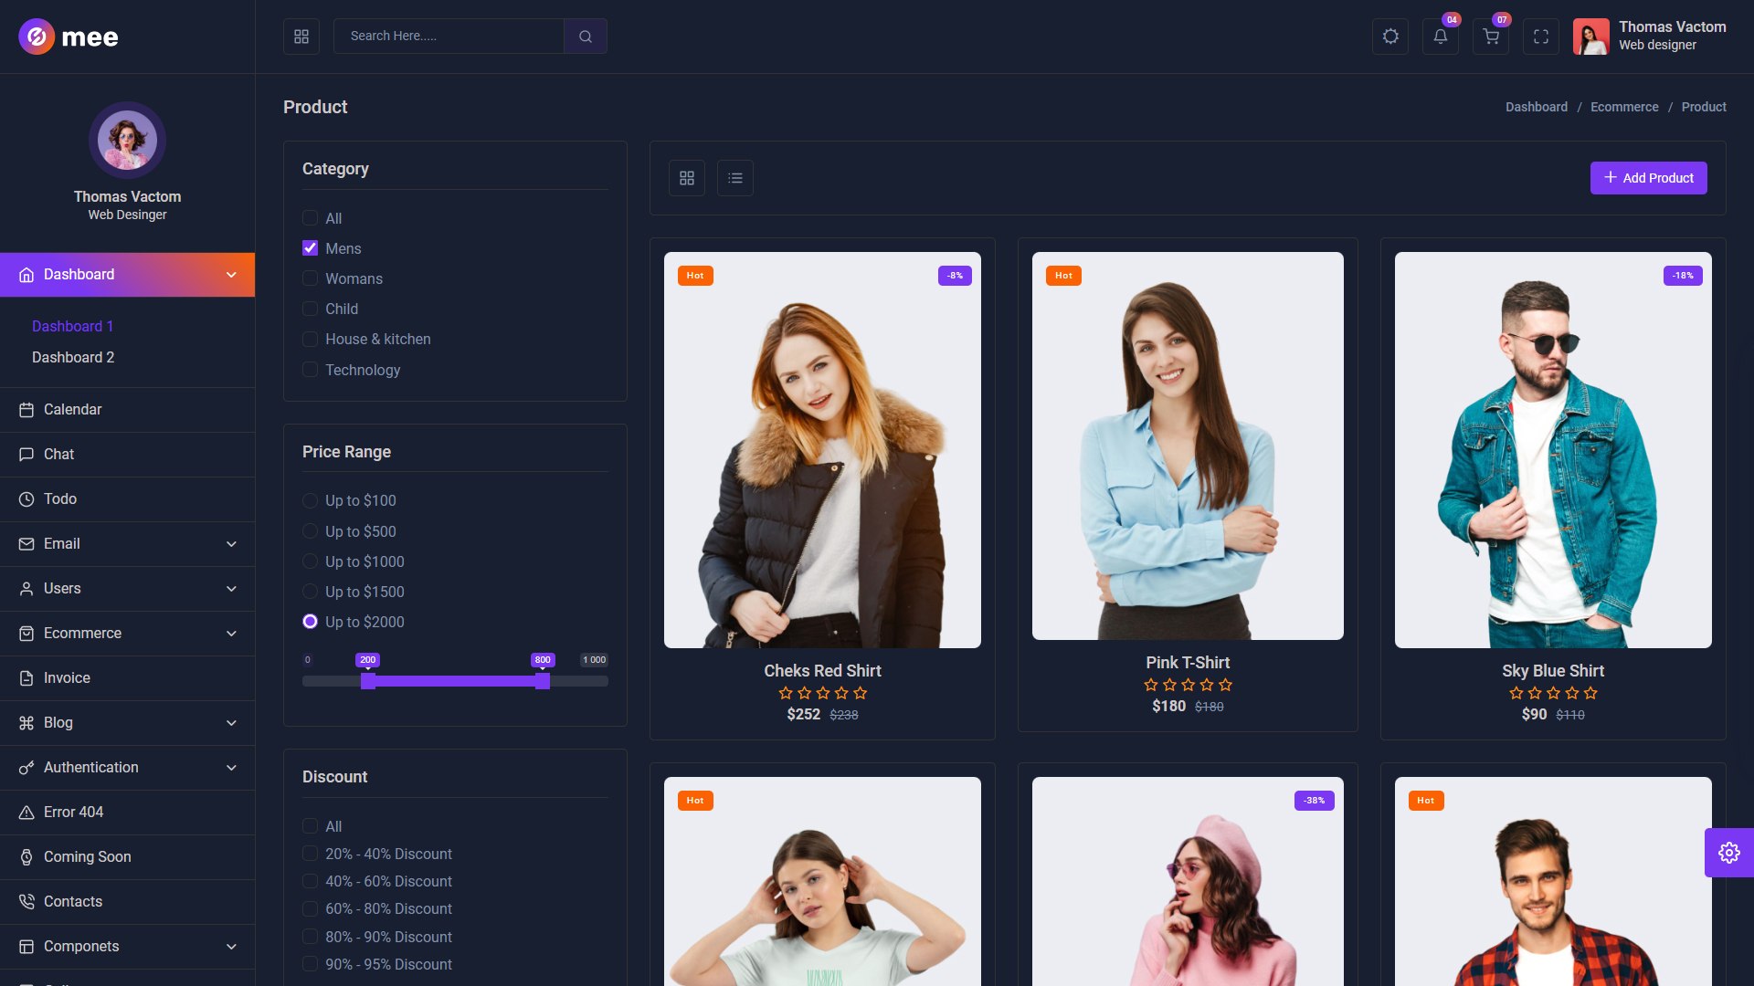Click the search magnifier button

tap(585, 37)
